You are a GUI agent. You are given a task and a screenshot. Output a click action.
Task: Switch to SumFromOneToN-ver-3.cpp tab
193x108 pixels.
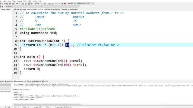click(52, 9)
